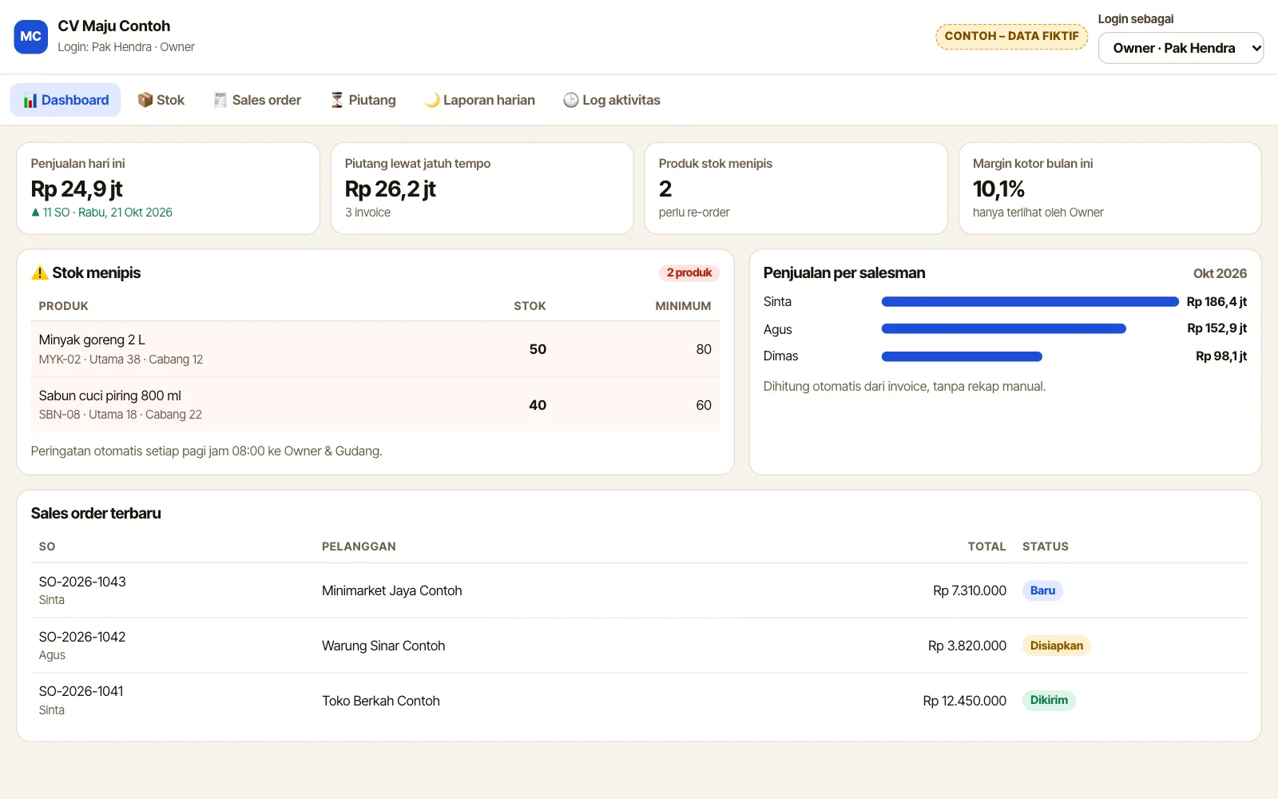Screen dimensions: 1278x799
Task: Select the Minyak goreng 2 L row
Action: tap(375, 349)
